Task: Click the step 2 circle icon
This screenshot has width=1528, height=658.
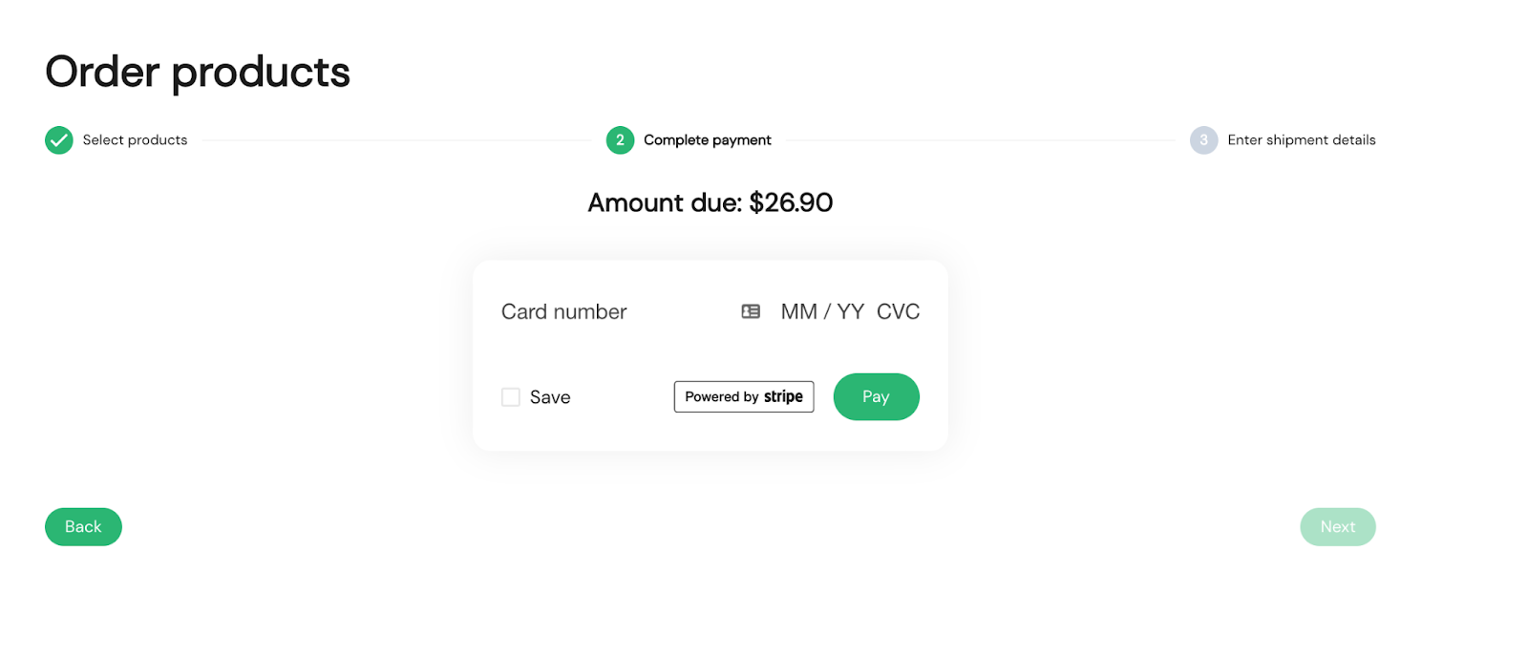Action: 620,140
